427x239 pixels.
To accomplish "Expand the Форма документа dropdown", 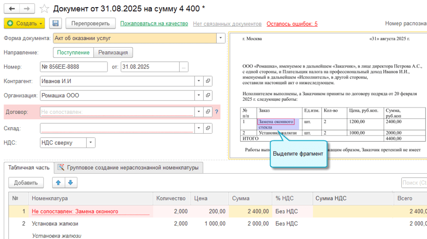I will [x=221, y=38].
